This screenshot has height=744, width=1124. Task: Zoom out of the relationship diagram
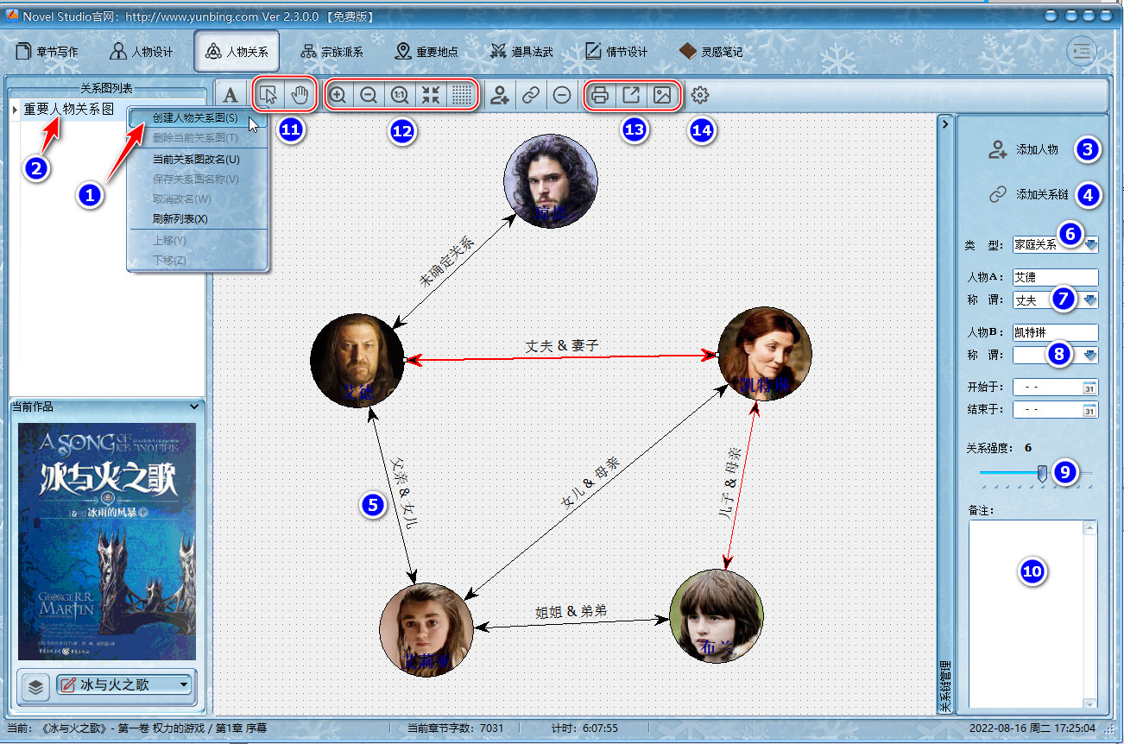pos(369,95)
